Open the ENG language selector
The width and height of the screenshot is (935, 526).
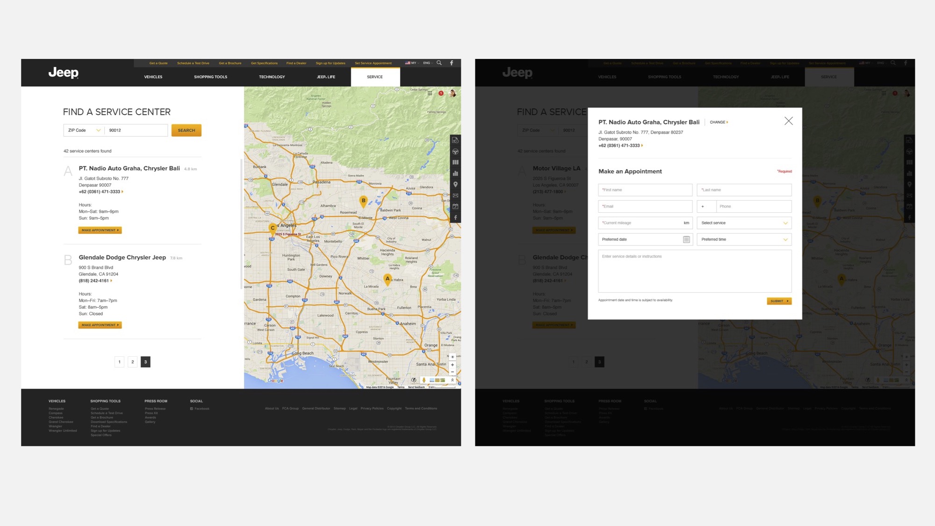tap(428, 63)
